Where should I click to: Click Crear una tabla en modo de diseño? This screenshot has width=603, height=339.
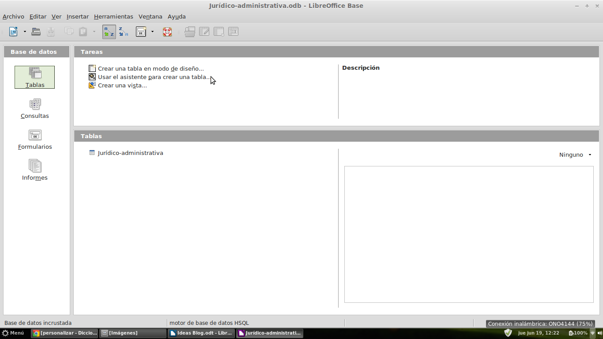146,68
